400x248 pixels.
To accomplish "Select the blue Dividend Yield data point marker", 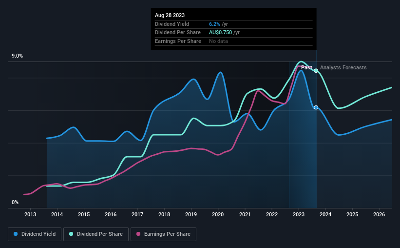I will [x=316, y=107].
